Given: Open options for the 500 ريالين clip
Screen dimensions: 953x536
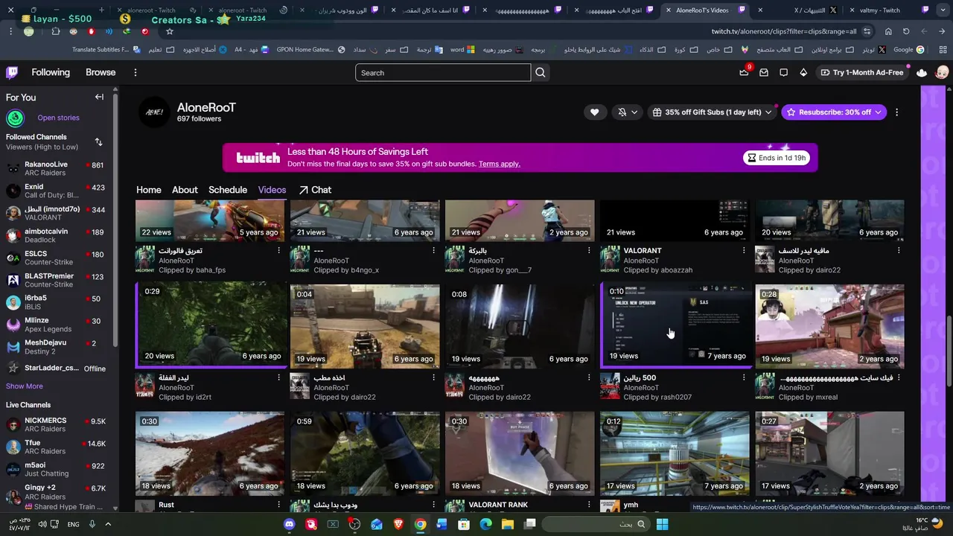Looking at the screenshot, I should 743,378.
